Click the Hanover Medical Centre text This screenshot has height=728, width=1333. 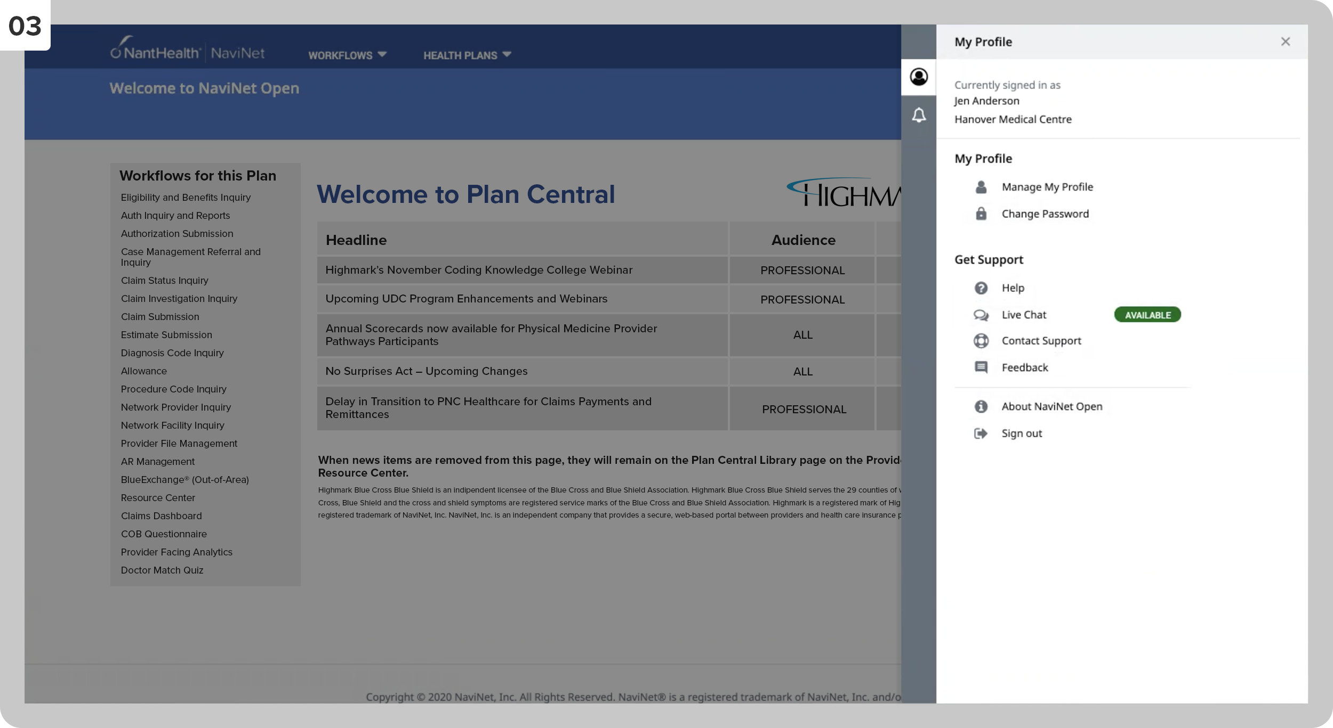click(1013, 119)
